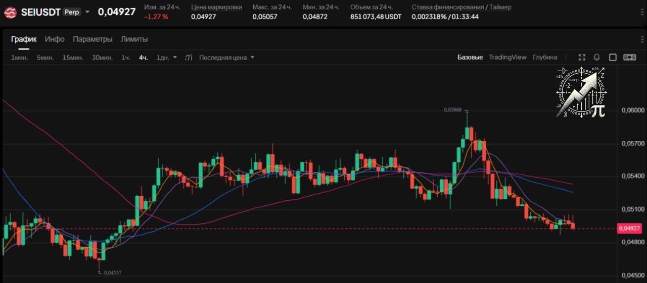This screenshot has height=283, width=647.
Task: Select the 4ч. timeframe
Action: point(144,58)
